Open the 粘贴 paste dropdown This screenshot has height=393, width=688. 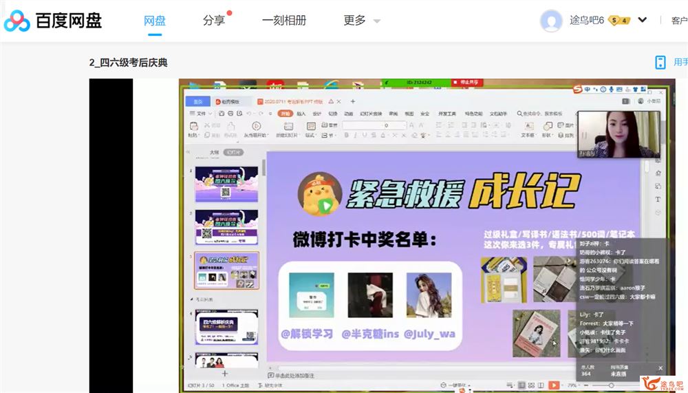[x=193, y=136]
